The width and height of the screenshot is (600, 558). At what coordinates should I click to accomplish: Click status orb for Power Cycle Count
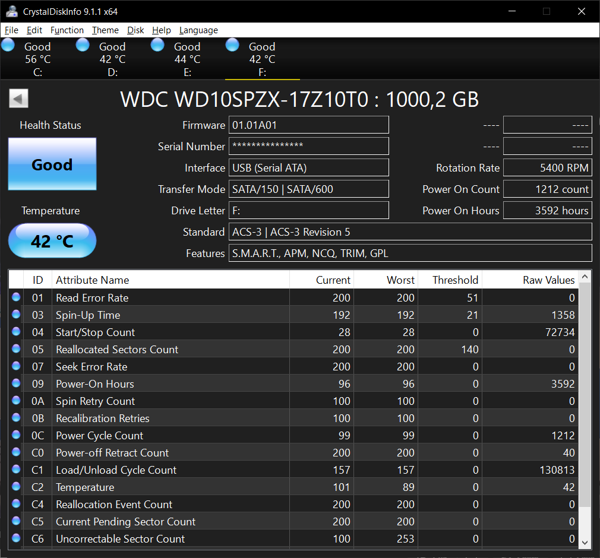click(x=16, y=435)
